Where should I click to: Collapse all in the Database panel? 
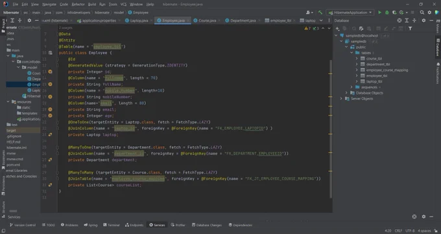(414, 21)
